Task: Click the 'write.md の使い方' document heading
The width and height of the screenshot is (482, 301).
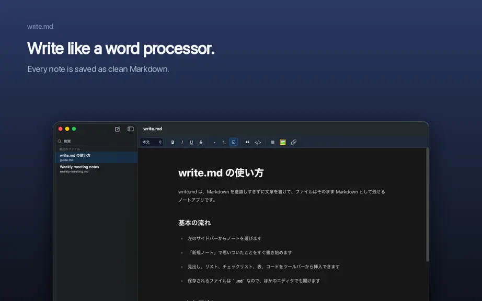Action: pos(221,172)
